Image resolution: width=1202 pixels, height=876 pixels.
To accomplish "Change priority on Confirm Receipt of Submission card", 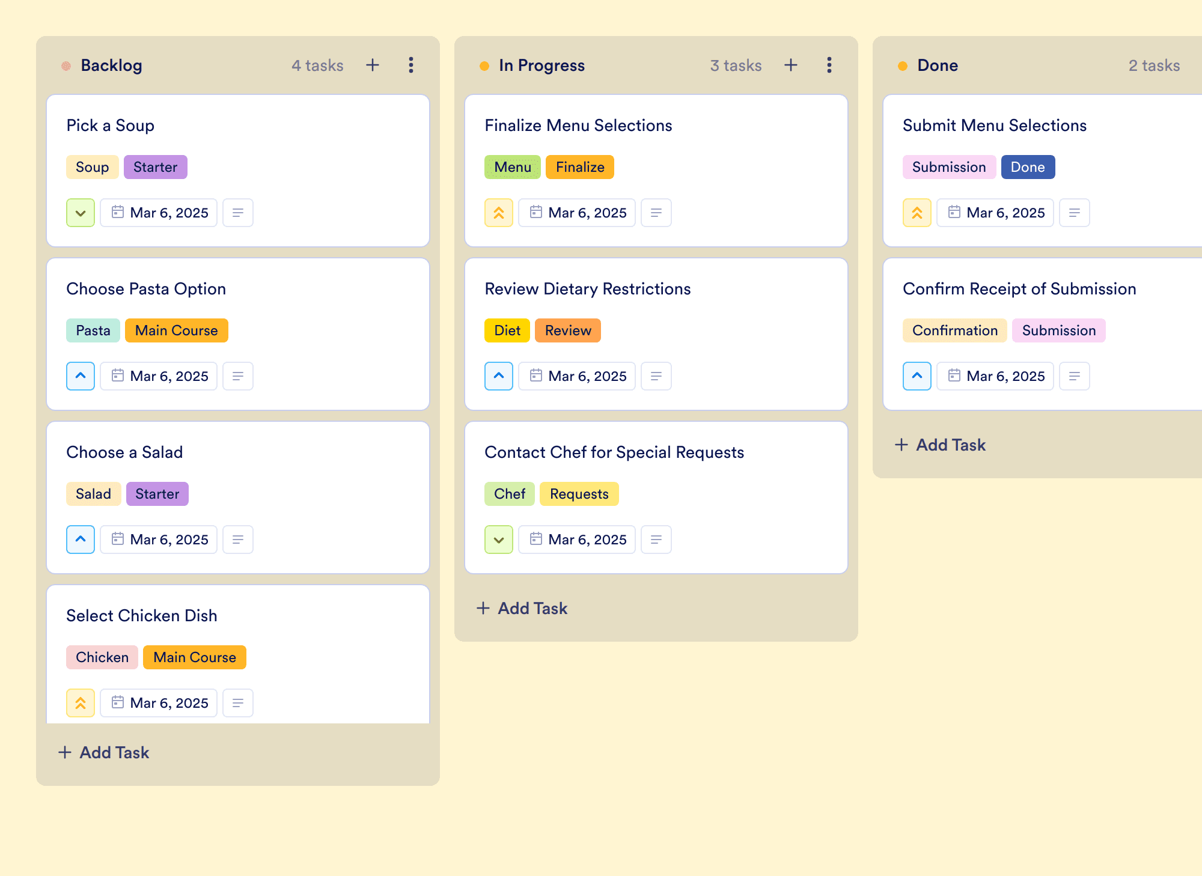I will tap(917, 376).
